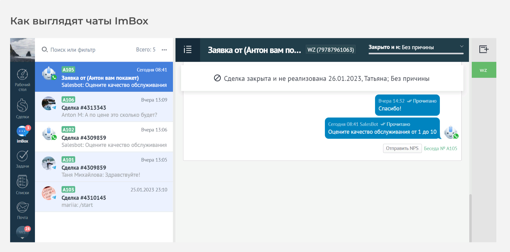Image resolution: width=510 pixels, height=252 pixels.
Task: Click the chat area vertical scrollbar
Action: tap(470, 218)
